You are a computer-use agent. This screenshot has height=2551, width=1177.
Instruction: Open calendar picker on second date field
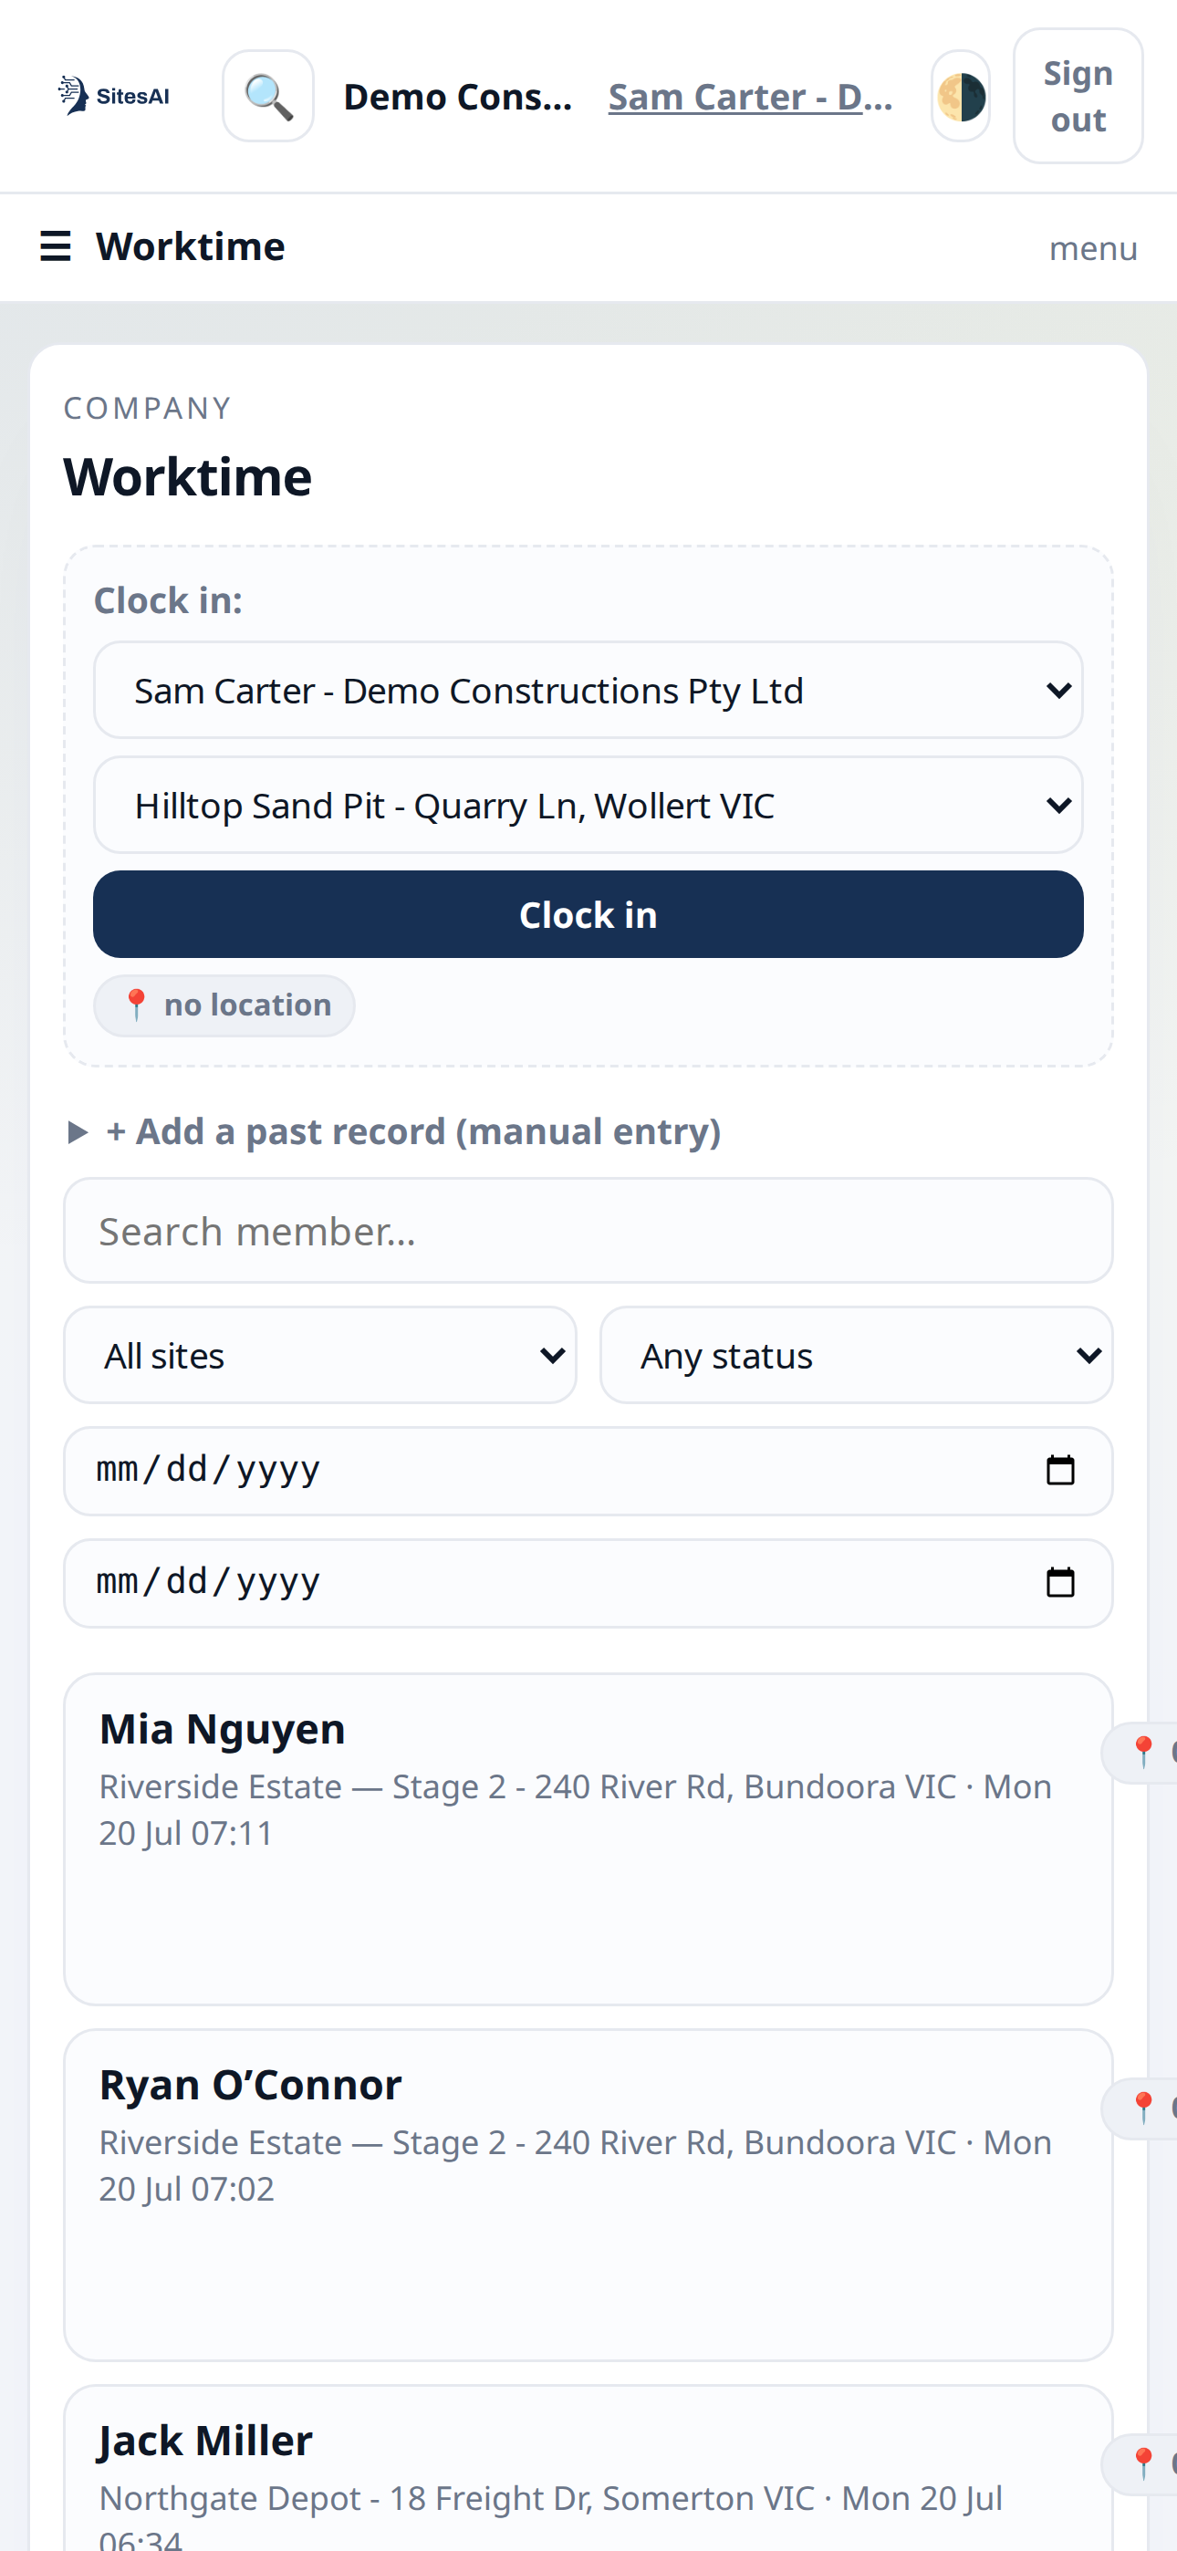1060,1581
